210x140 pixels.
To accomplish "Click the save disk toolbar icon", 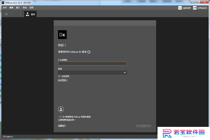I will coord(6,14).
